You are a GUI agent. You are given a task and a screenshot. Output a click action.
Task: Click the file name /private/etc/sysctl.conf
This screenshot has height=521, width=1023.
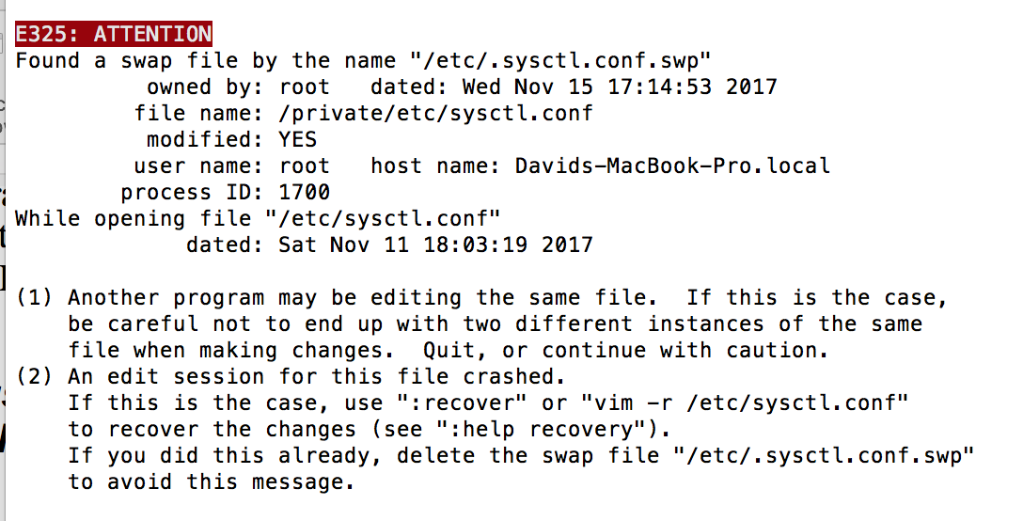coord(435,114)
